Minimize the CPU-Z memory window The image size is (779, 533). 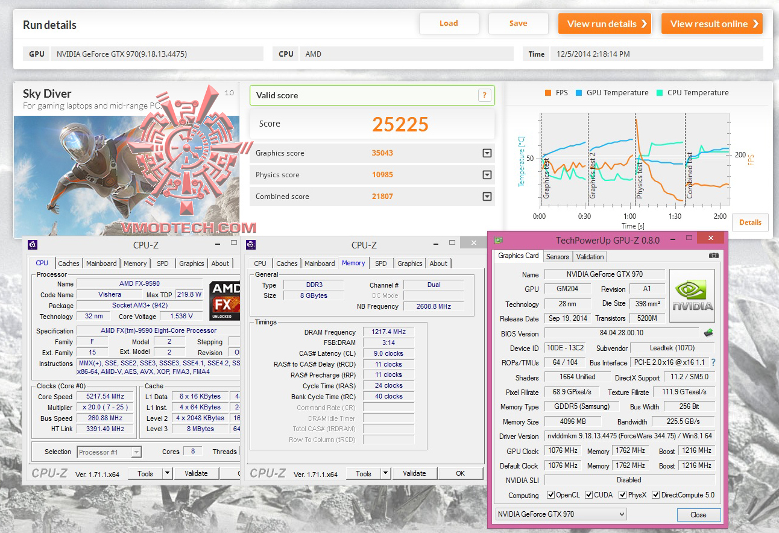pos(435,244)
